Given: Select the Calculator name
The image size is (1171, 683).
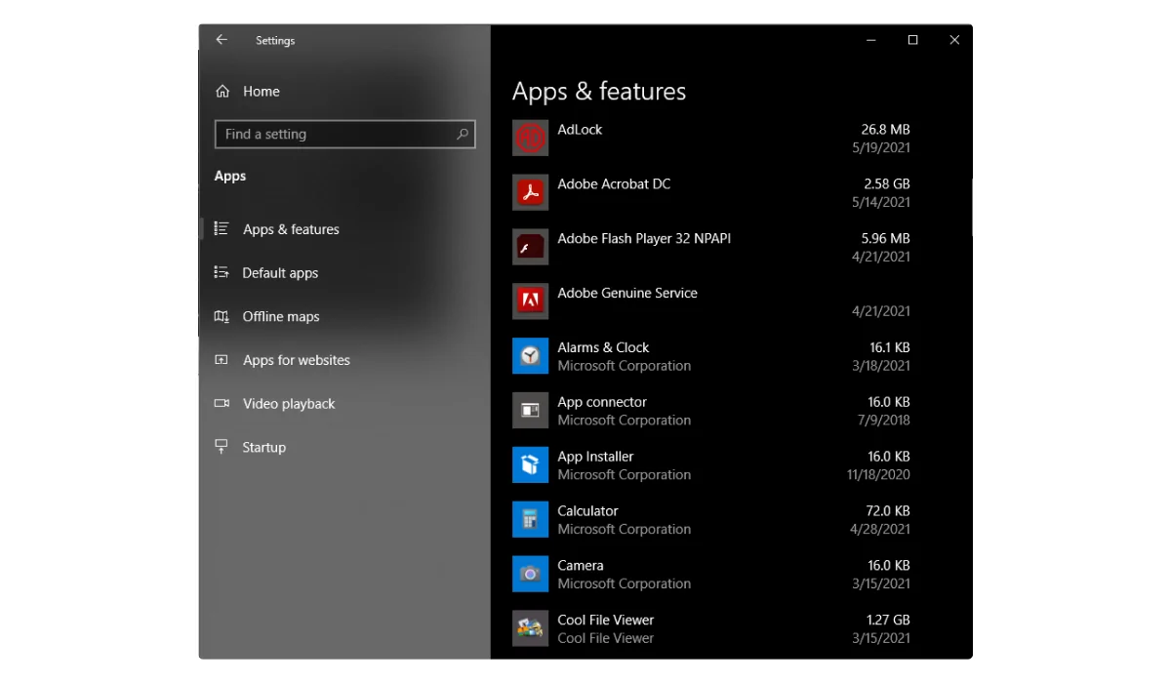Looking at the screenshot, I should 587,511.
